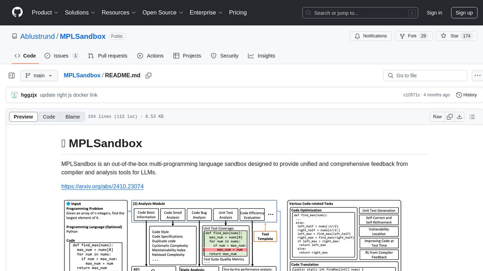Screen dimensions: 483x271
Task: Click the MPLSandbox README heading
Action: tap(102, 143)
